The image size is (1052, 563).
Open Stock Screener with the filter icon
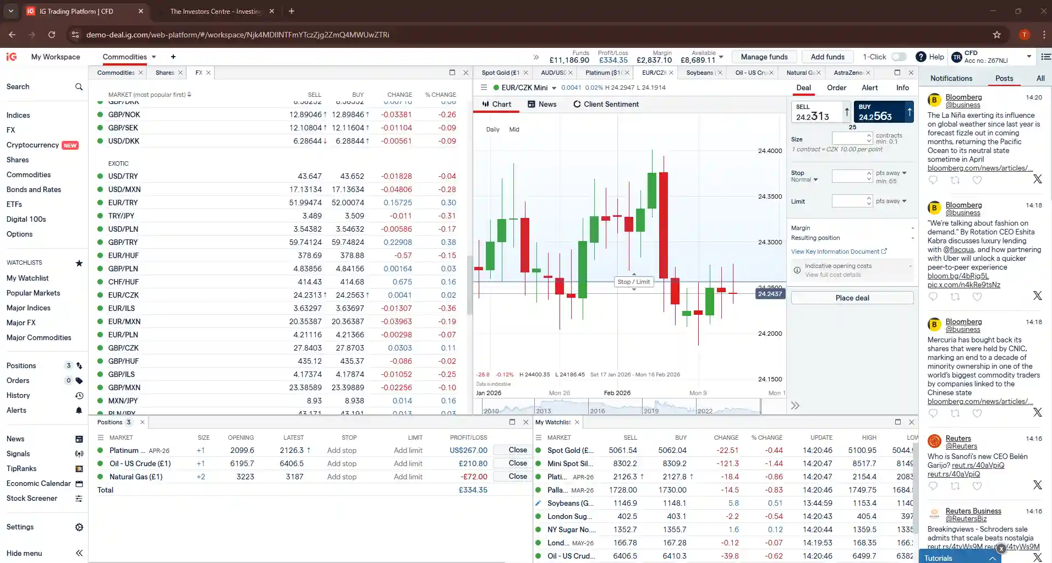click(79, 498)
